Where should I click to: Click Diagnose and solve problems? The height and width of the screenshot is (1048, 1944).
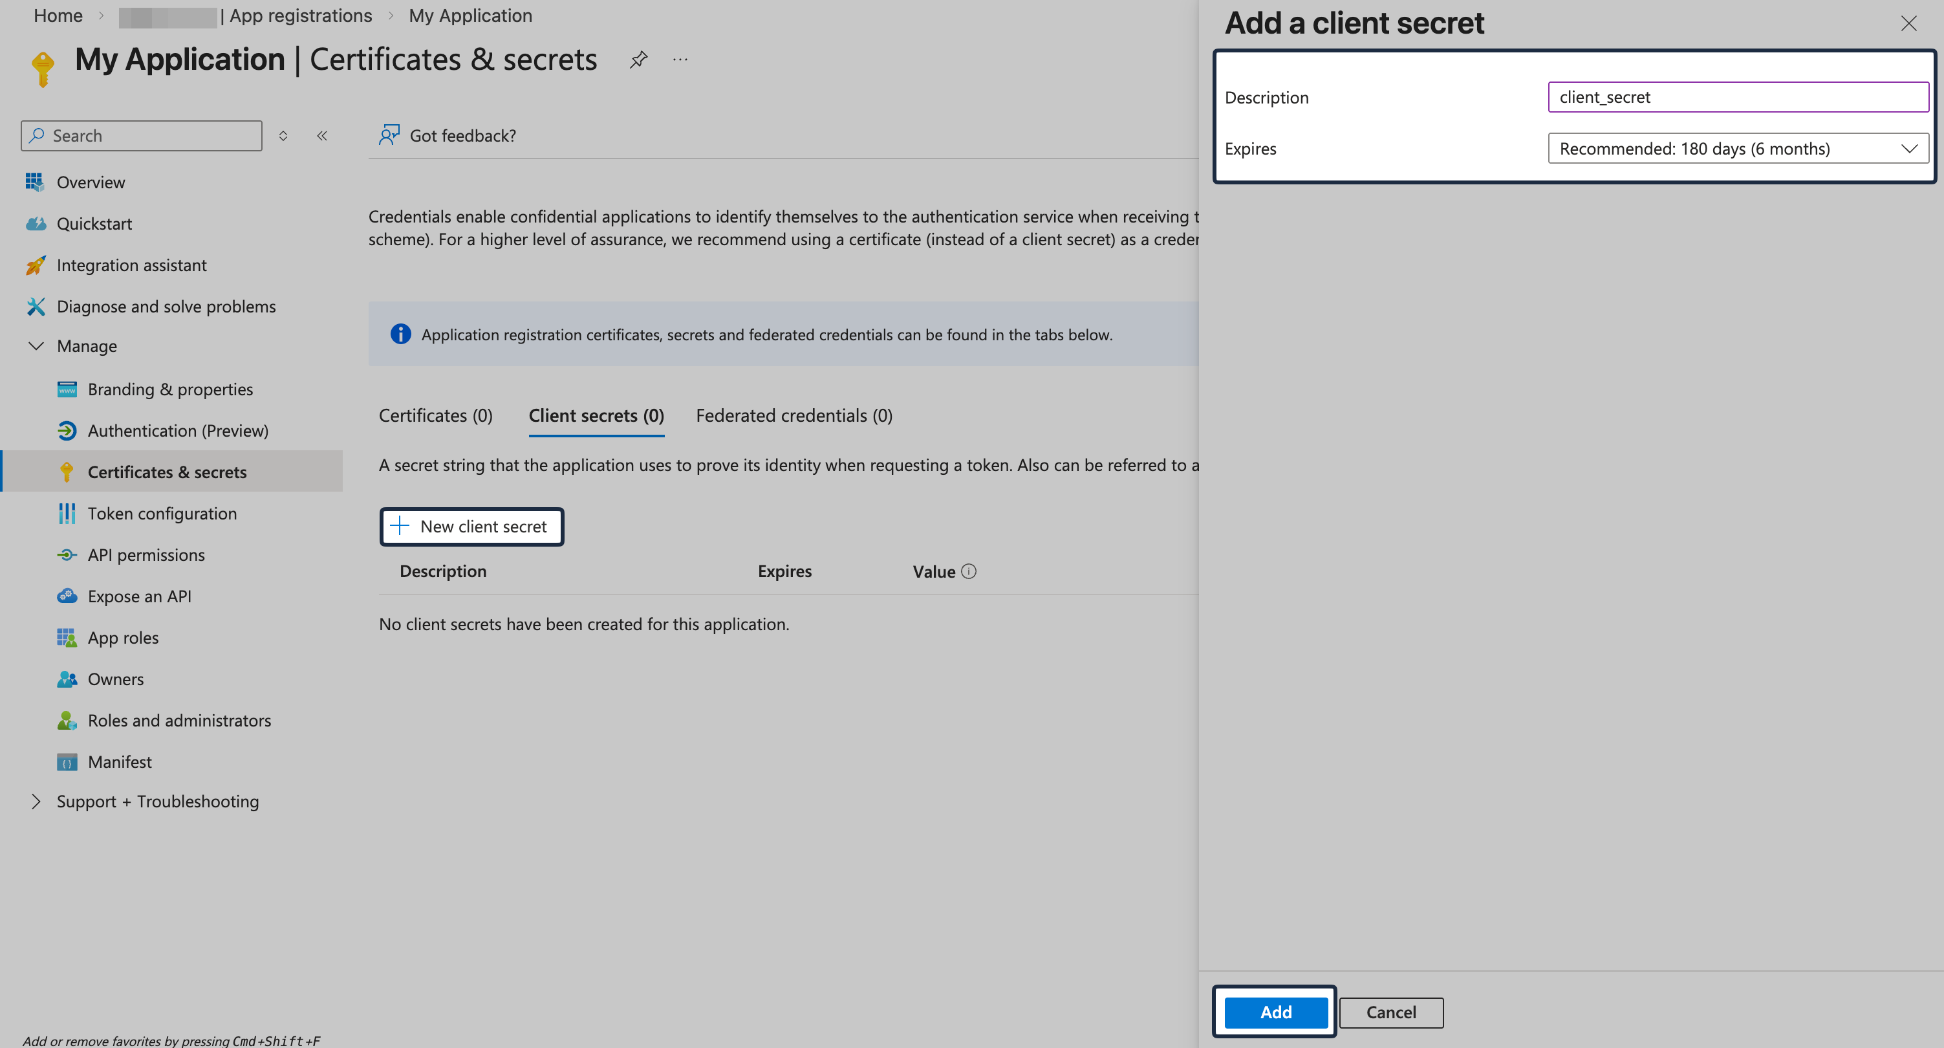pos(166,307)
